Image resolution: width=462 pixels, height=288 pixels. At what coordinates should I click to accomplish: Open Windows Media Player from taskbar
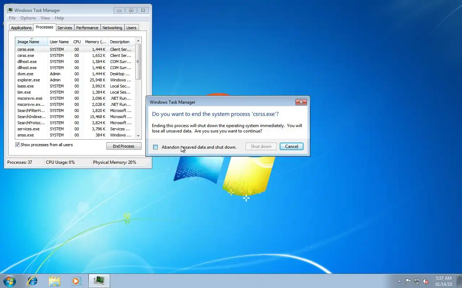tap(77, 281)
